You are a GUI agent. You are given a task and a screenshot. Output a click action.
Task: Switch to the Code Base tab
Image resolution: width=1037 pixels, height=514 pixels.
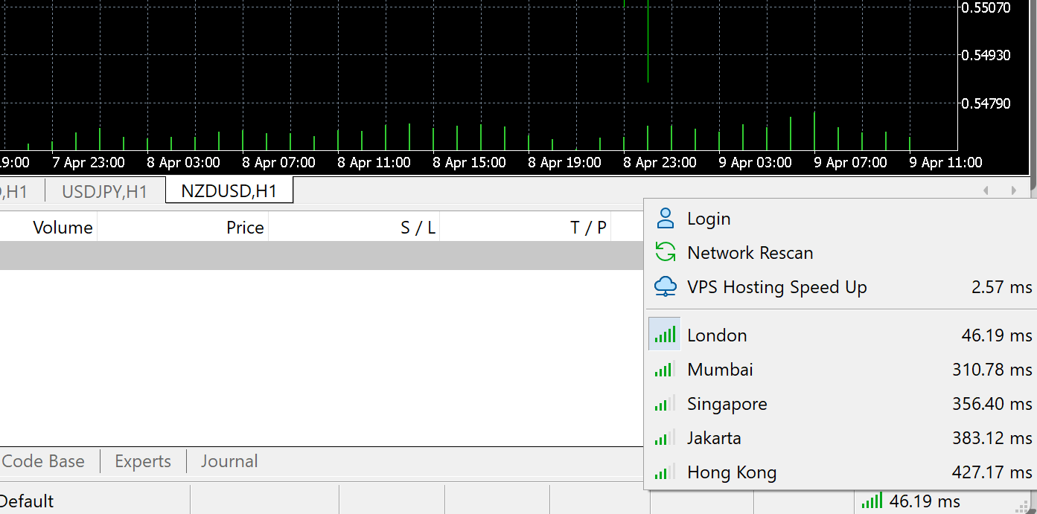tap(43, 461)
